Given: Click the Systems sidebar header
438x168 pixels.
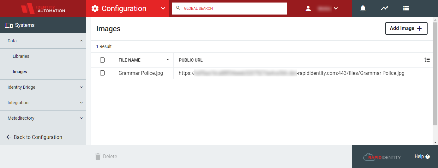Looking at the screenshot, I should point(43,25).
